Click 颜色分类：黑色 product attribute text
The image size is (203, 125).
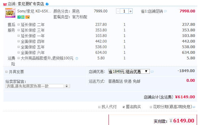coord(66,11)
